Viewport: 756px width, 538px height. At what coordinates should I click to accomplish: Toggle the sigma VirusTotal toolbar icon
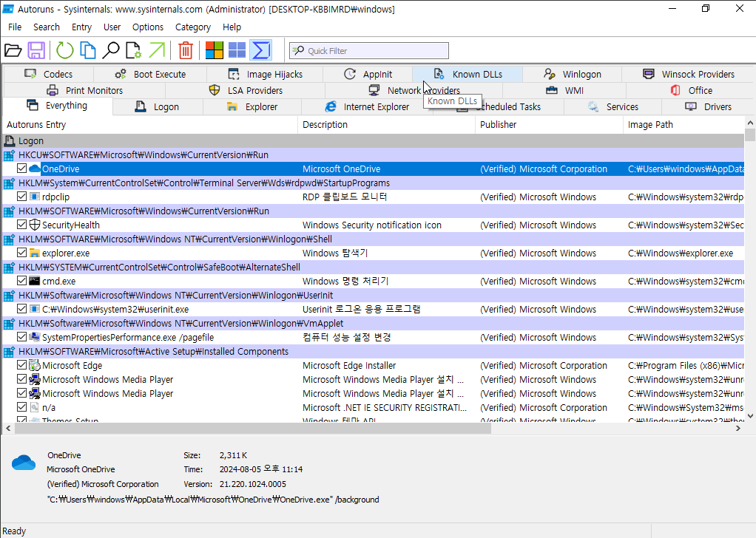click(x=261, y=50)
